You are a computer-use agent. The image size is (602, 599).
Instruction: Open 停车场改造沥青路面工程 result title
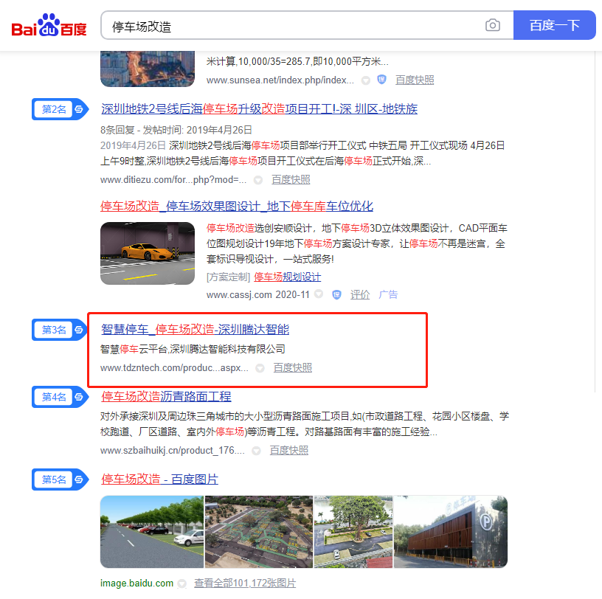click(x=166, y=396)
